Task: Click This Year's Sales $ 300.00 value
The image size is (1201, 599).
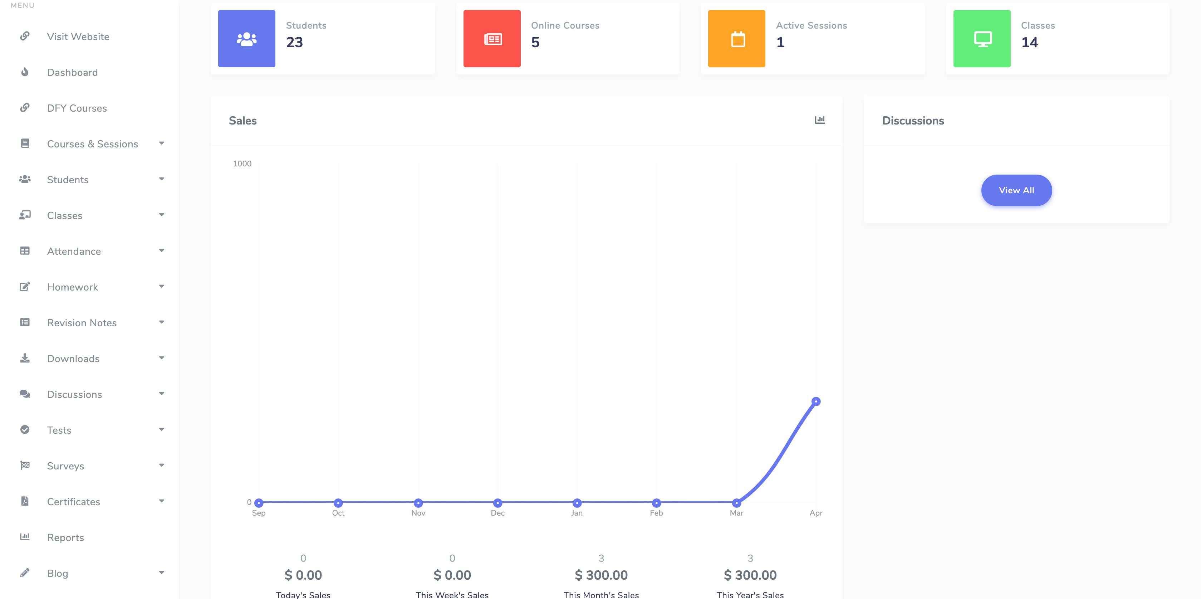Action: point(750,575)
